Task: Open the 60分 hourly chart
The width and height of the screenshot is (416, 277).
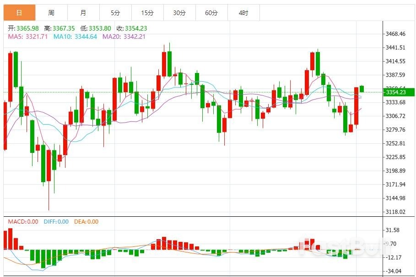Action: [211, 13]
